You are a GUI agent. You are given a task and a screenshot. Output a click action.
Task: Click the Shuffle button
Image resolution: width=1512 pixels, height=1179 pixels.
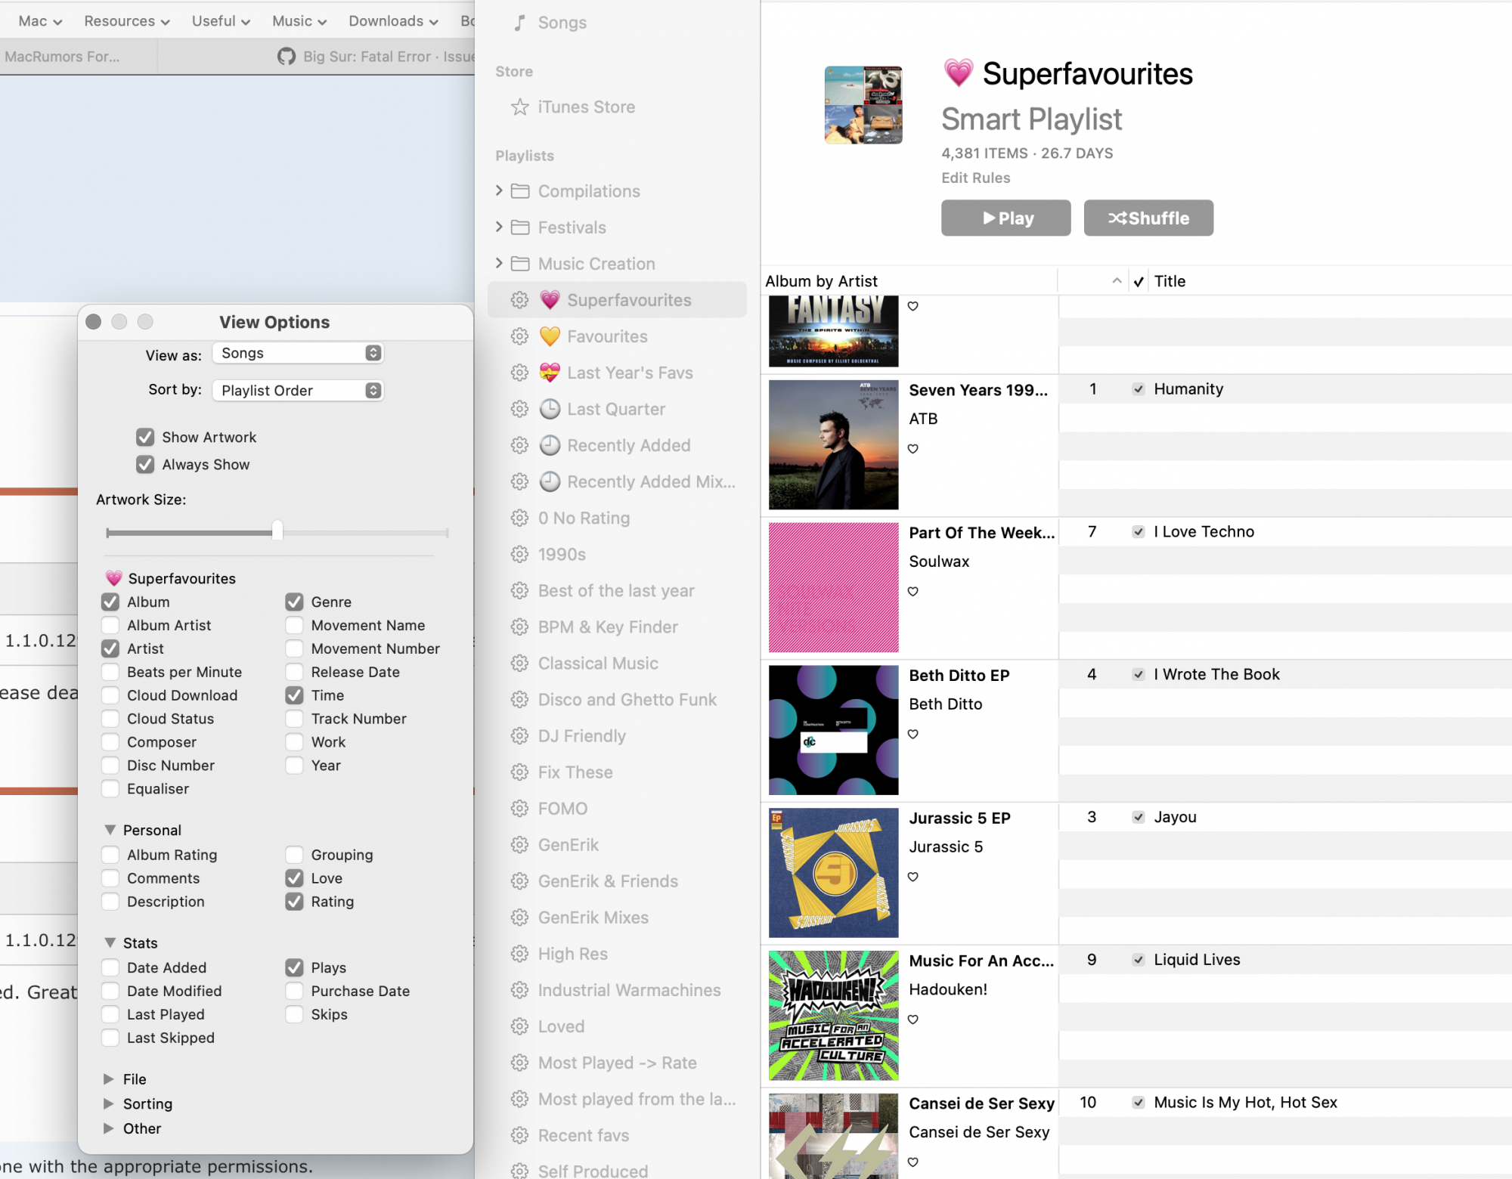(1148, 218)
